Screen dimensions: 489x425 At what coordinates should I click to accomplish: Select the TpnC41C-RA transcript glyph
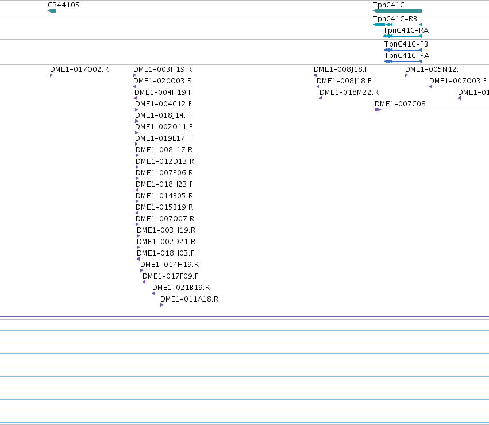point(403,36)
